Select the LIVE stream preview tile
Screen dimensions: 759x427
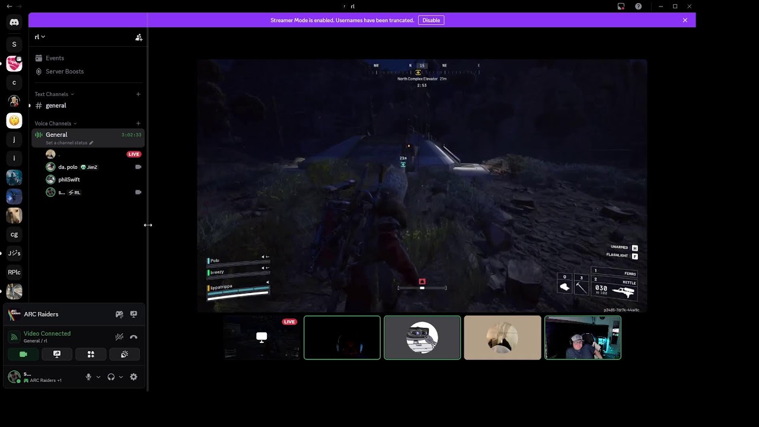pyautogui.click(x=261, y=337)
